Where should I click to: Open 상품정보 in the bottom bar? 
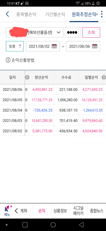tap(60, 211)
